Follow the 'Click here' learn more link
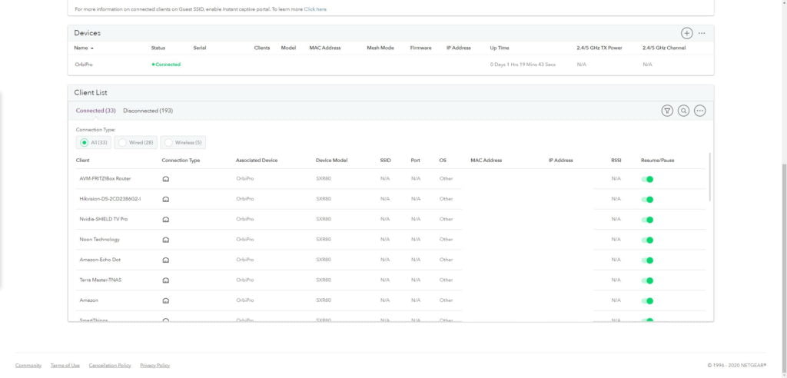The width and height of the screenshot is (787, 378). (x=315, y=9)
